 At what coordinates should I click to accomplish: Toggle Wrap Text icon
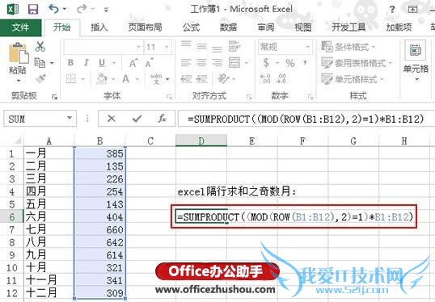click(234, 47)
